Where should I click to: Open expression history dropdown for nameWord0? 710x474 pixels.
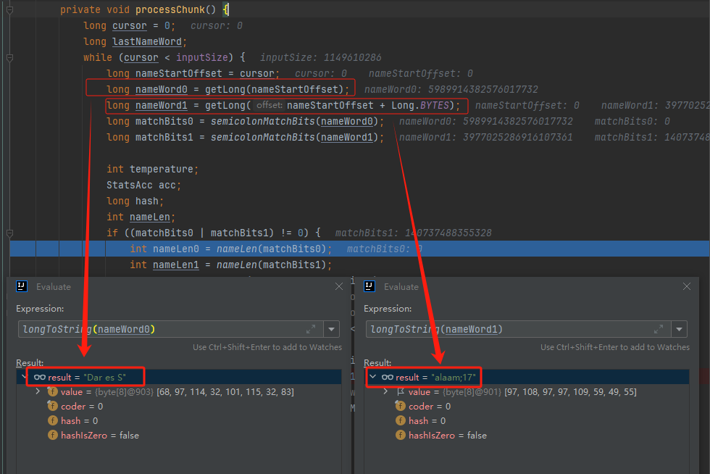332,330
